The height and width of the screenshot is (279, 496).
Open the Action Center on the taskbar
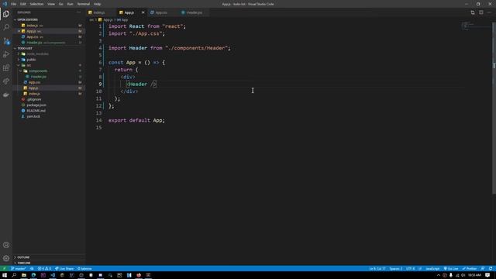click(x=487, y=275)
